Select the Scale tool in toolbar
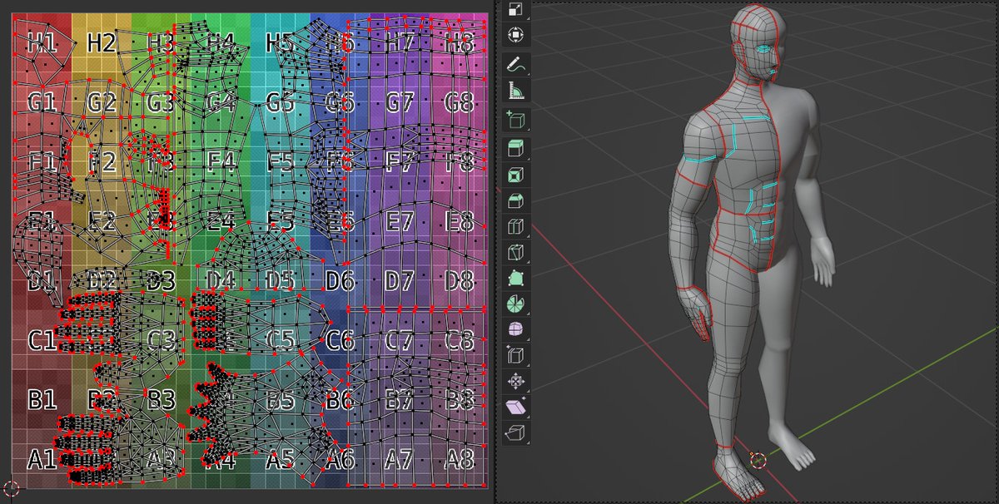 (516, 9)
